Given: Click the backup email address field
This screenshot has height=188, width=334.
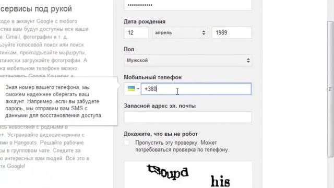Looking at the screenshot, I should pos(188,117).
